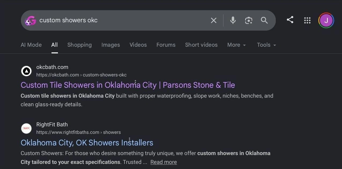
Task: Switch to the Images tab
Action: point(111,45)
